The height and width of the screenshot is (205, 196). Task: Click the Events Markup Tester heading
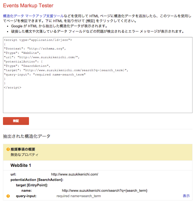[x=28, y=6]
